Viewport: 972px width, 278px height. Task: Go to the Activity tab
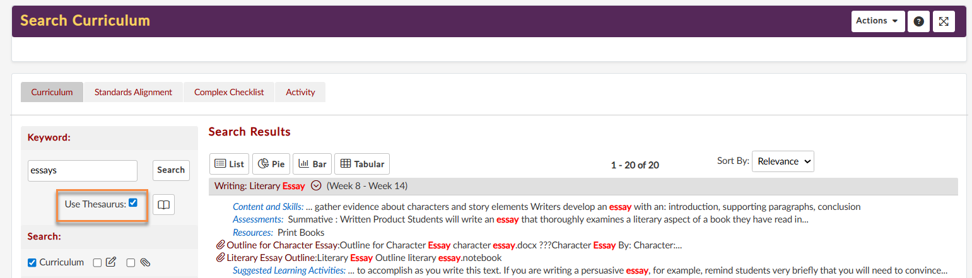(300, 92)
